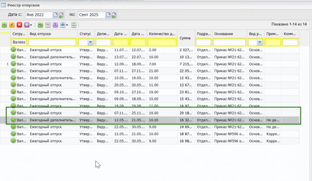
Task: Click status icon of row with sum 14 69
Action: 13,127
